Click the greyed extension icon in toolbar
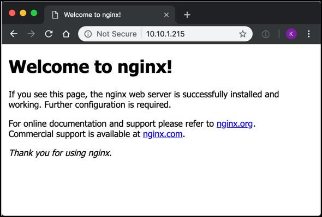322x217 pixels. pos(266,34)
